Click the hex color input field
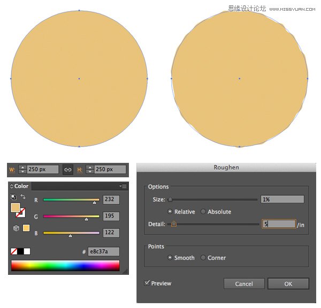321x308 pixels. coord(104,252)
